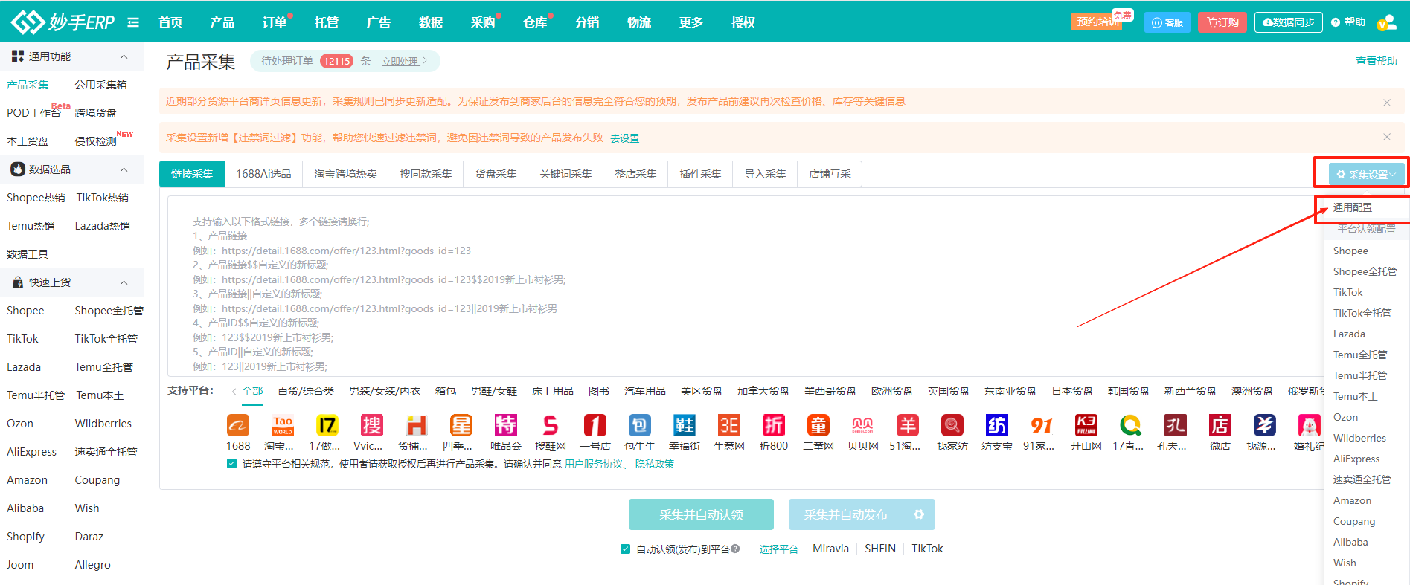Viewport: 1410px width, 585px height.
Task: Close the 违禁词过滤 notice banner
Action: point(1387,137)
